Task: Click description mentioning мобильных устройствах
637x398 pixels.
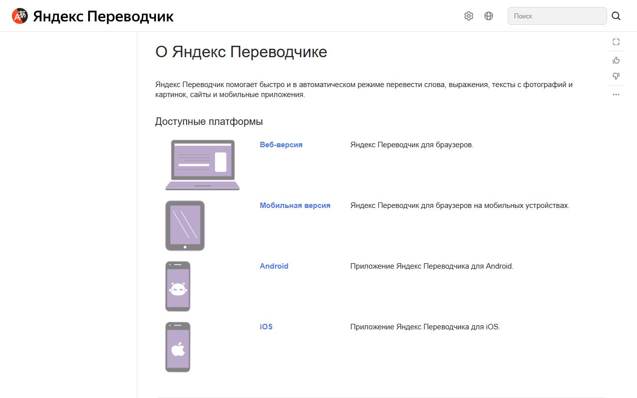Action: pyautogui.click(x=460, y=205)
